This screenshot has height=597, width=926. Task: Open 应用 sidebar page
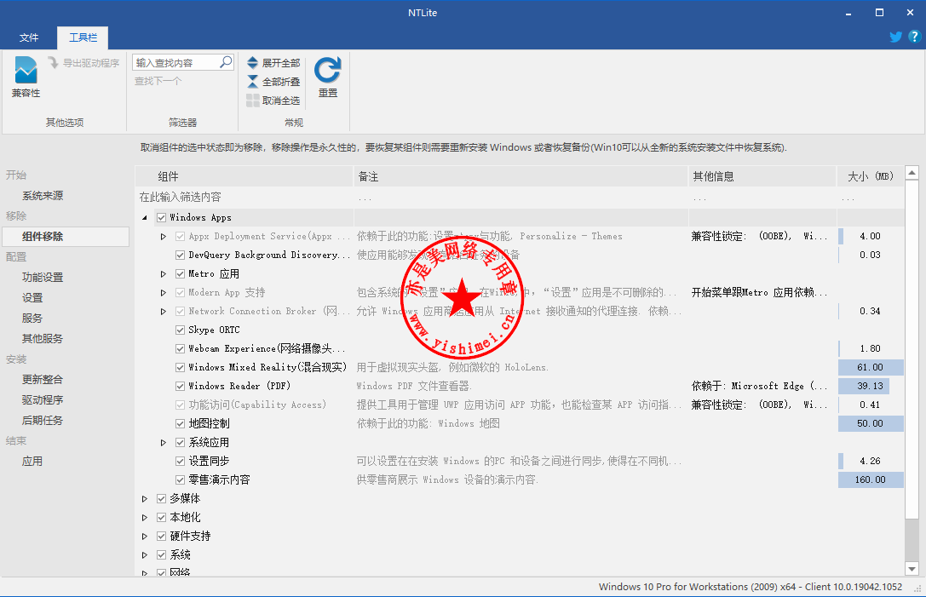tap(32, 462)
